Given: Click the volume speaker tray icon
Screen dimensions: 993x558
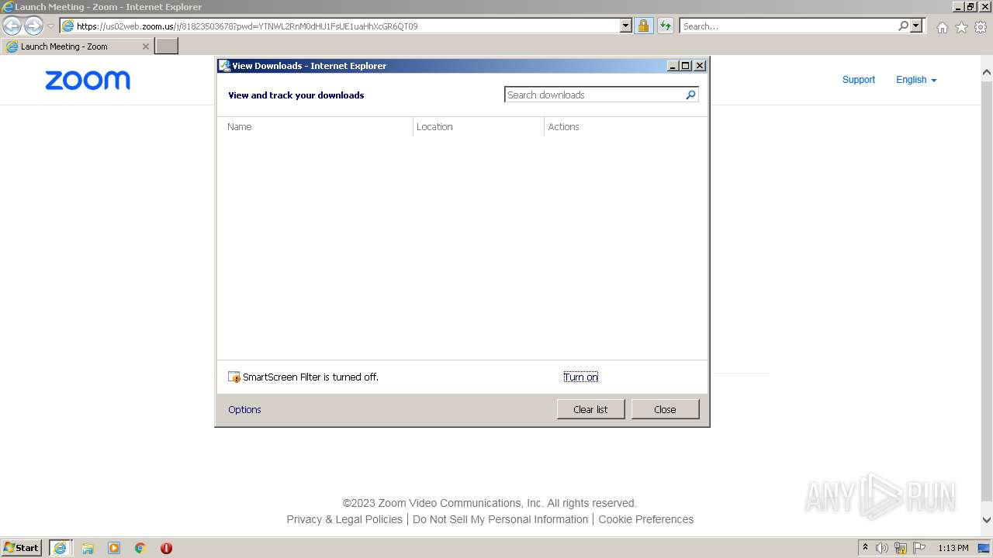Looking at the screenshot, I should (882, 548).
